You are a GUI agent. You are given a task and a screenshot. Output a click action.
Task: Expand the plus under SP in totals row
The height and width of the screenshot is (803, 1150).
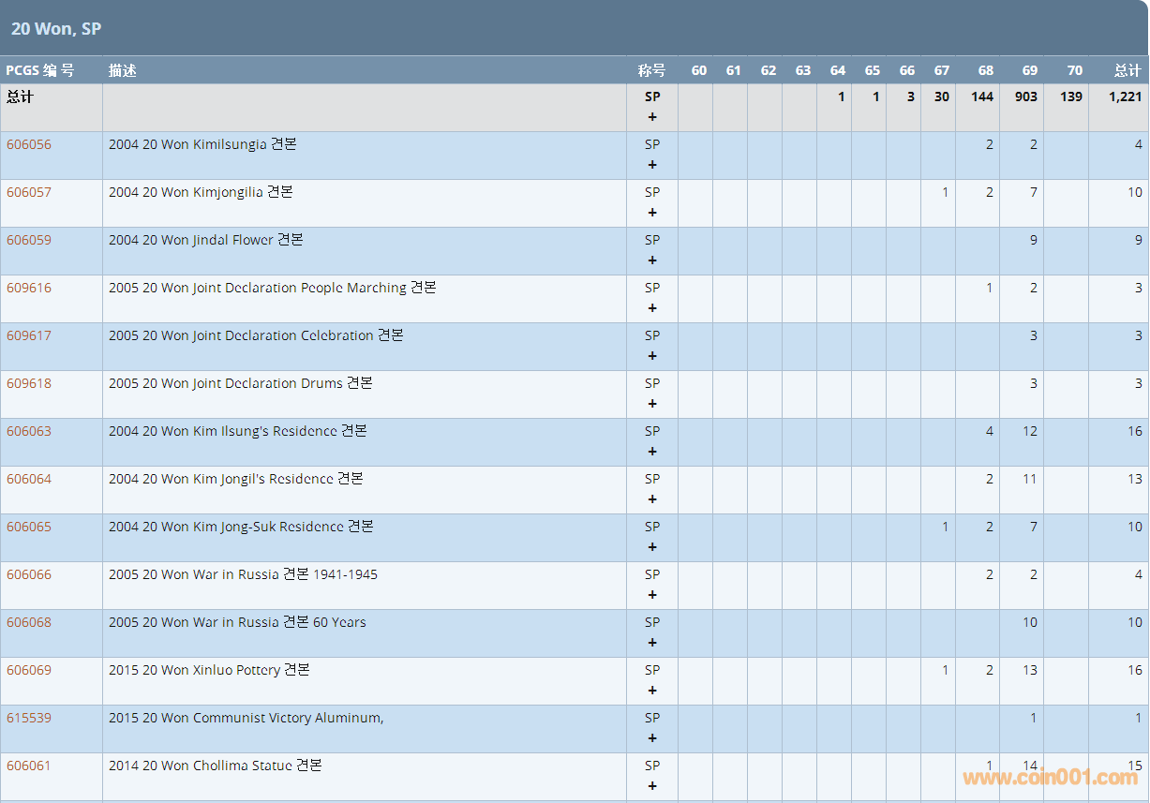652,117
